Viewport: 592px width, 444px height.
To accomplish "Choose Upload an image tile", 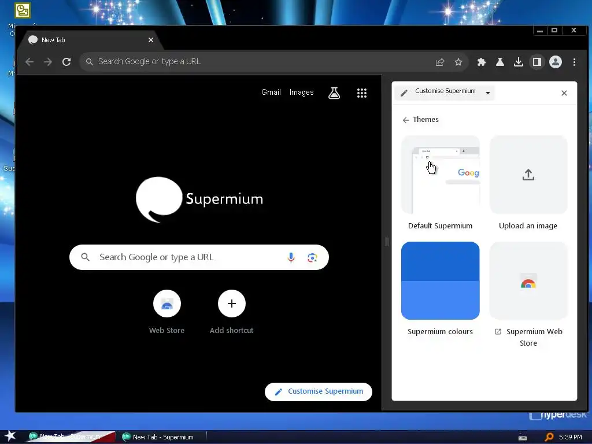I will pyautogui.click(x=528, y=175).
